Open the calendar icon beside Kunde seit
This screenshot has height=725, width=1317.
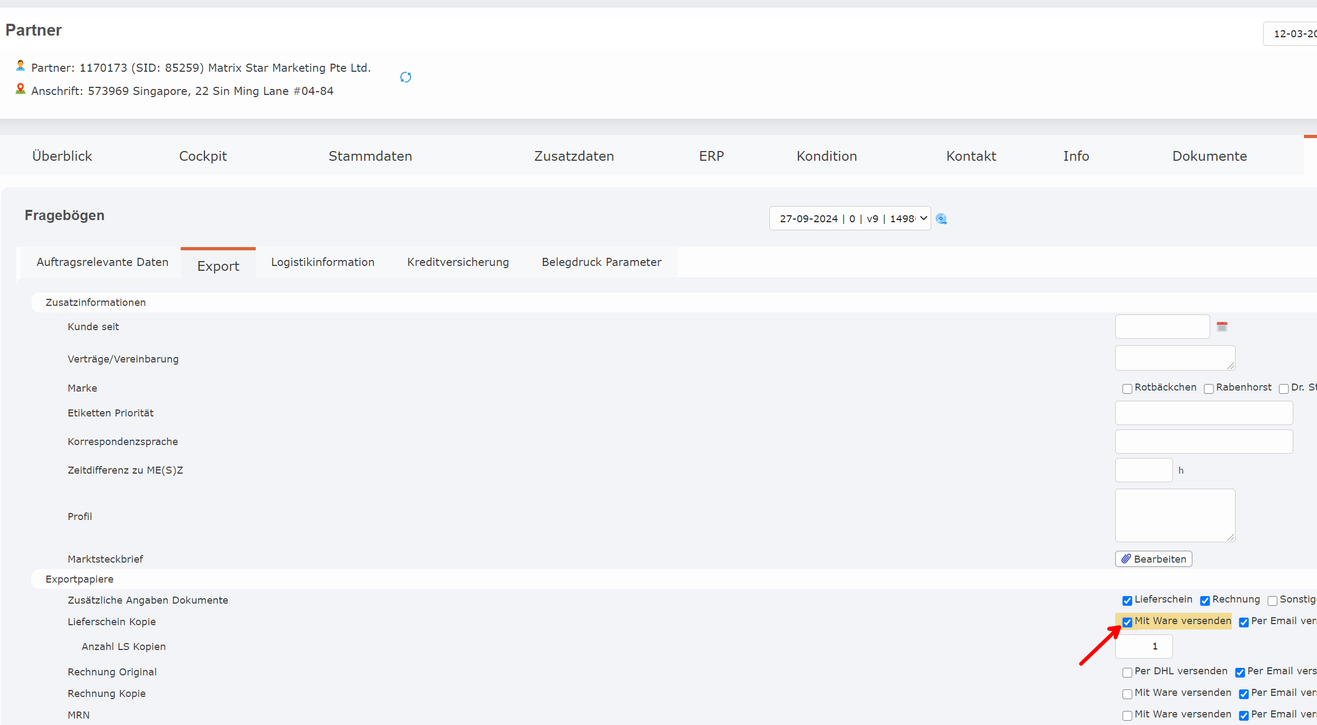pos(1222,326)
